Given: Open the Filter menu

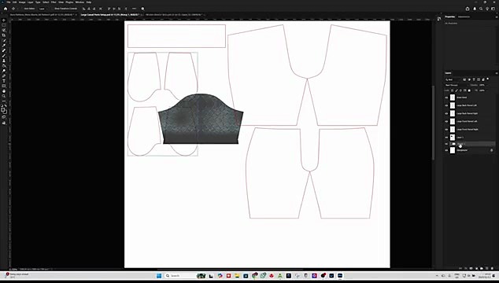Looking at the screenshot, I should 54,2.
